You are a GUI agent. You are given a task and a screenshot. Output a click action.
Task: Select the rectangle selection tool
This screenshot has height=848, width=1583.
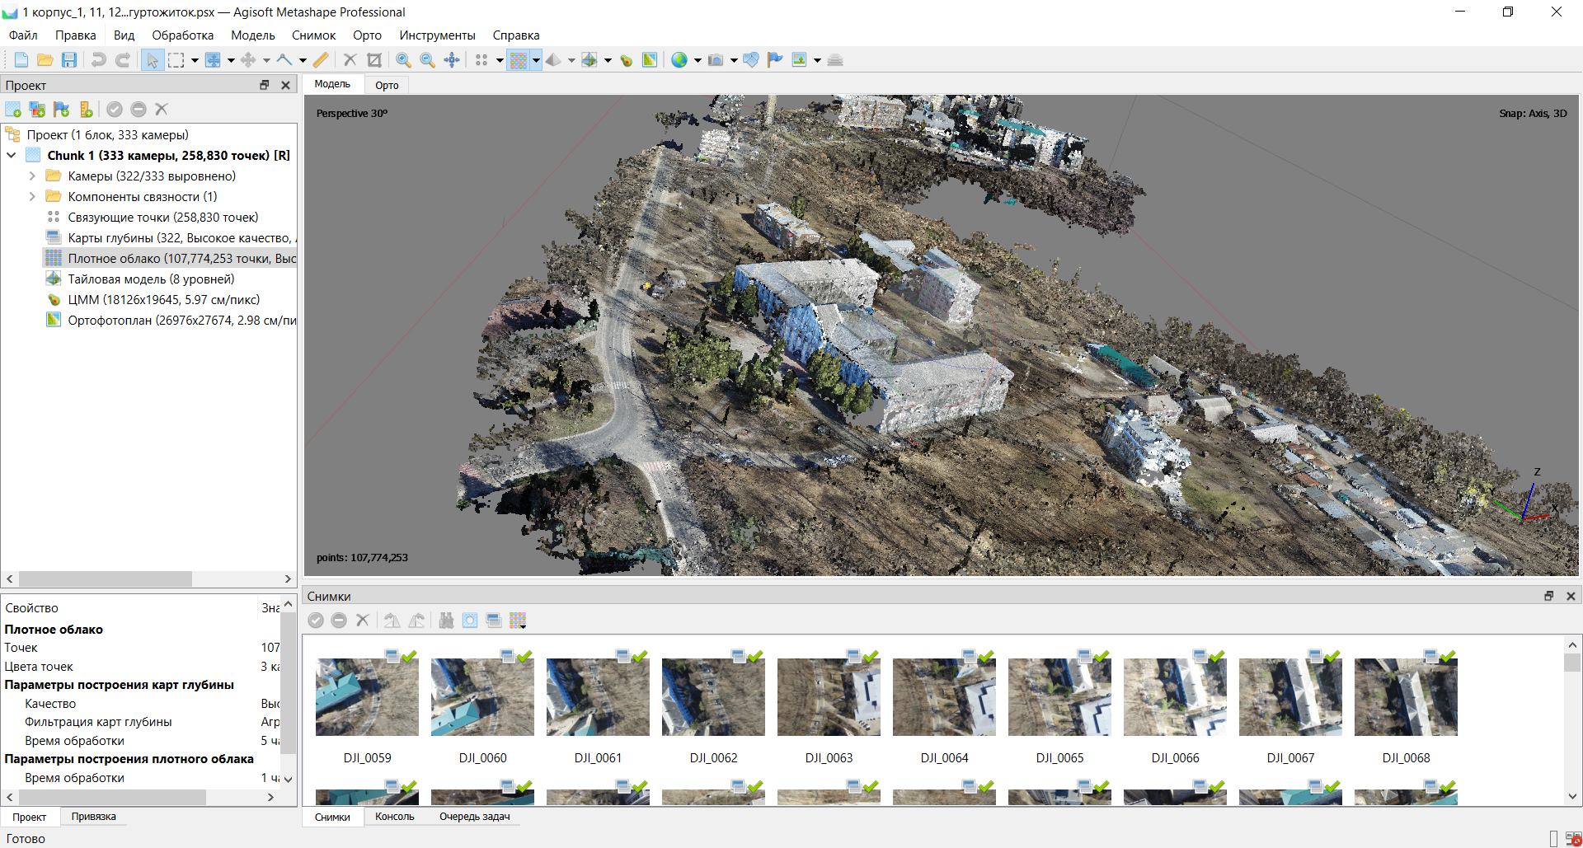pyautogui.click(x=176, y=60)
